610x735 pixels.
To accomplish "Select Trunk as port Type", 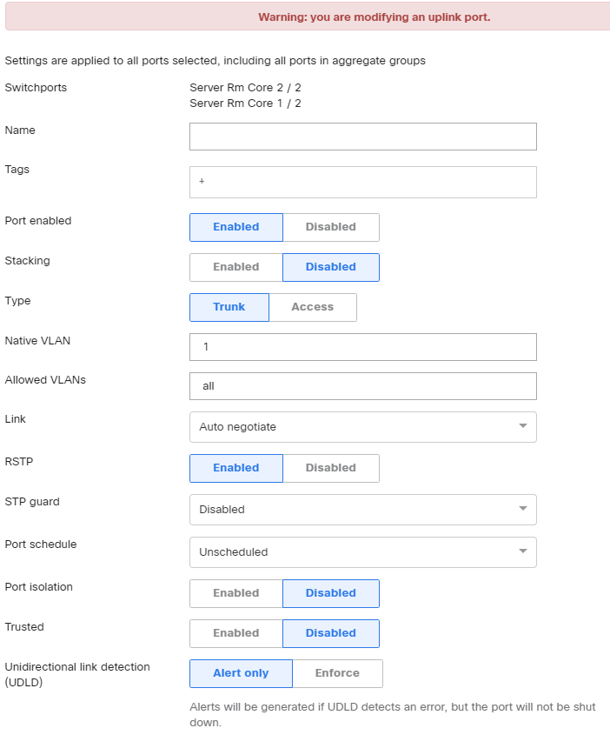I will point(229,307).
